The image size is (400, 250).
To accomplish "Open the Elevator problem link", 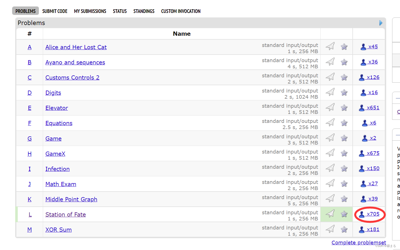I will point(57,108).
